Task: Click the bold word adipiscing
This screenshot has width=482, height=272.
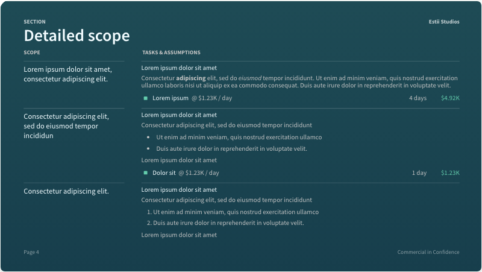Action: coord(191,78)
